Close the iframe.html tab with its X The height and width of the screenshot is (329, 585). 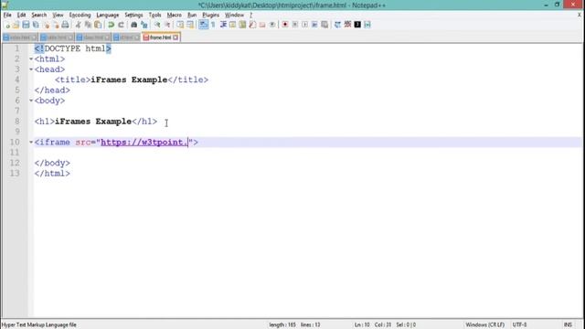click(x=175, y=37)
